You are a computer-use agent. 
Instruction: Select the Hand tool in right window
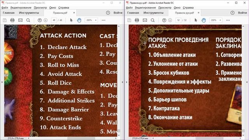pyautogui.click(x=203, y=20)
